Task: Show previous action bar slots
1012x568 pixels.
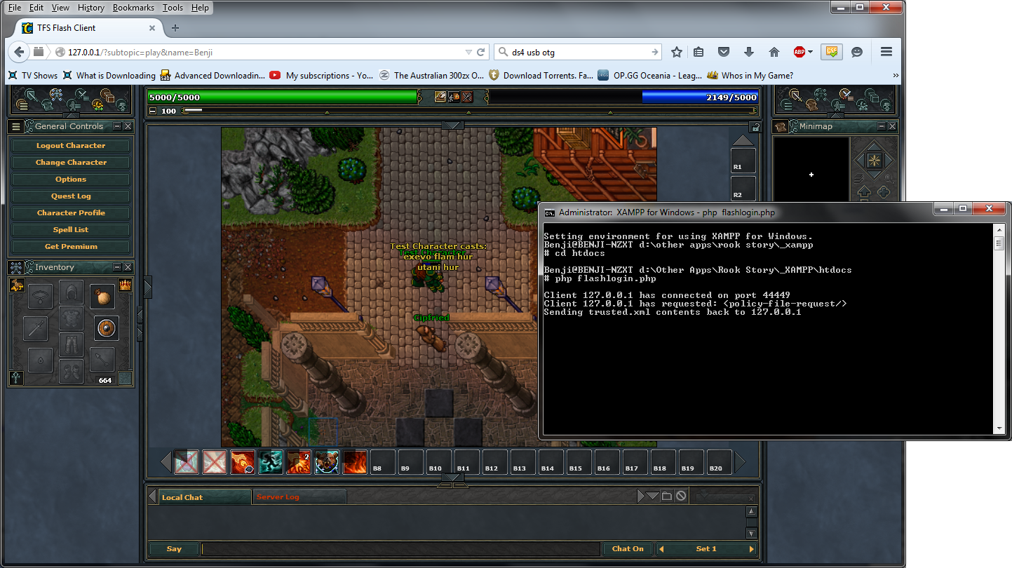Action: coord(166,462)
